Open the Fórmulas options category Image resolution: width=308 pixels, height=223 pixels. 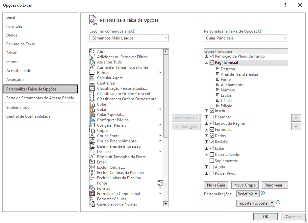14,26
